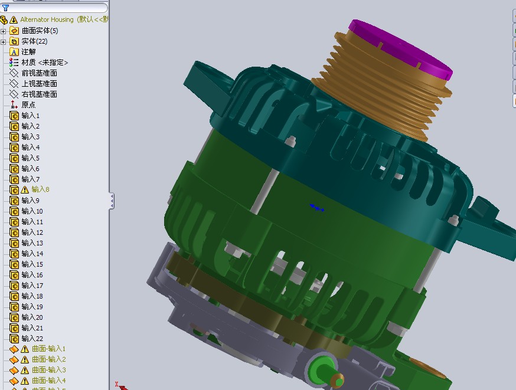Click the plane icon beside 右视基准面
This screenshot has height=390, width=516.
click(x=14, y=94)
